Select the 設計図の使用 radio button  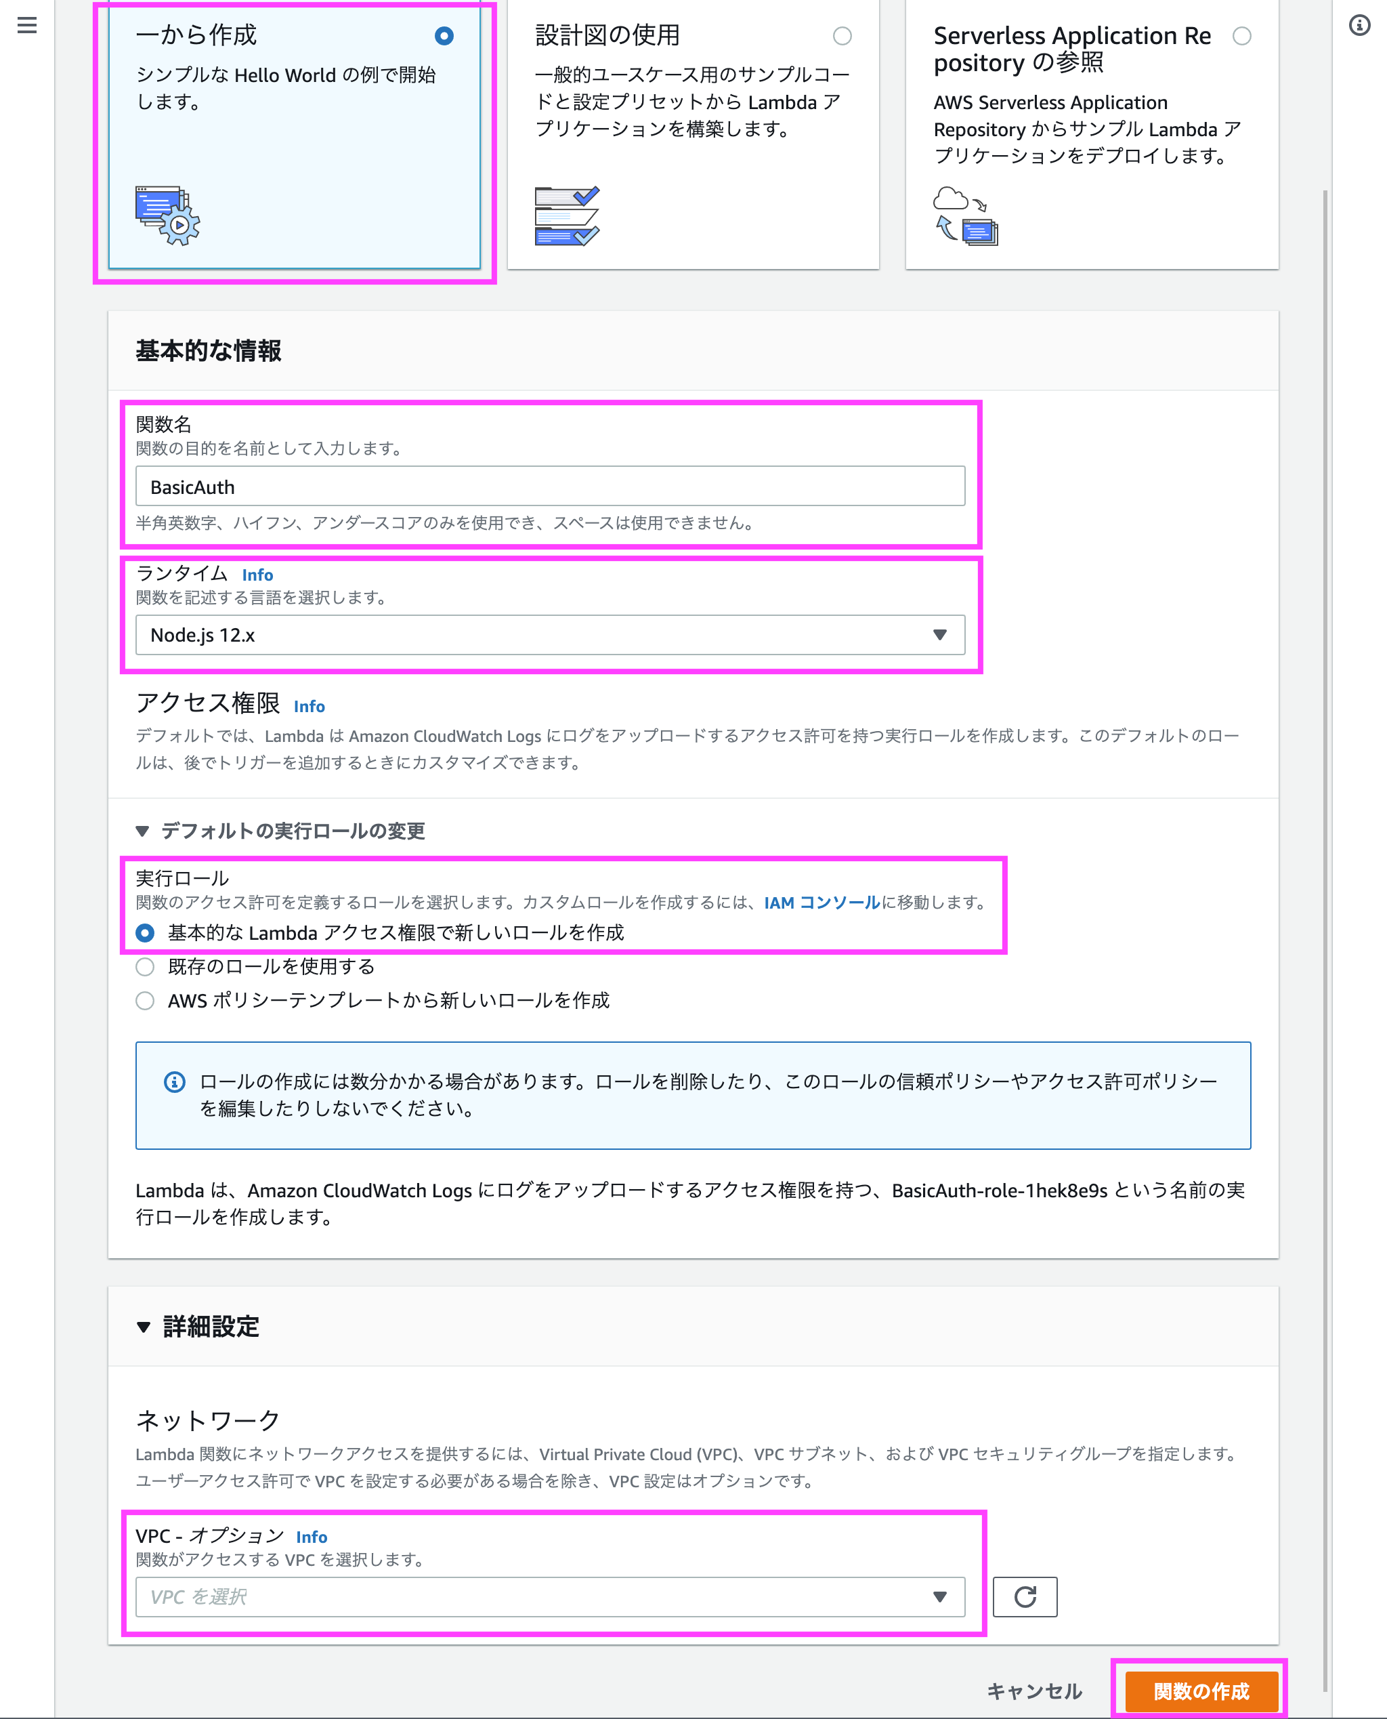click(x=842, y=36)
